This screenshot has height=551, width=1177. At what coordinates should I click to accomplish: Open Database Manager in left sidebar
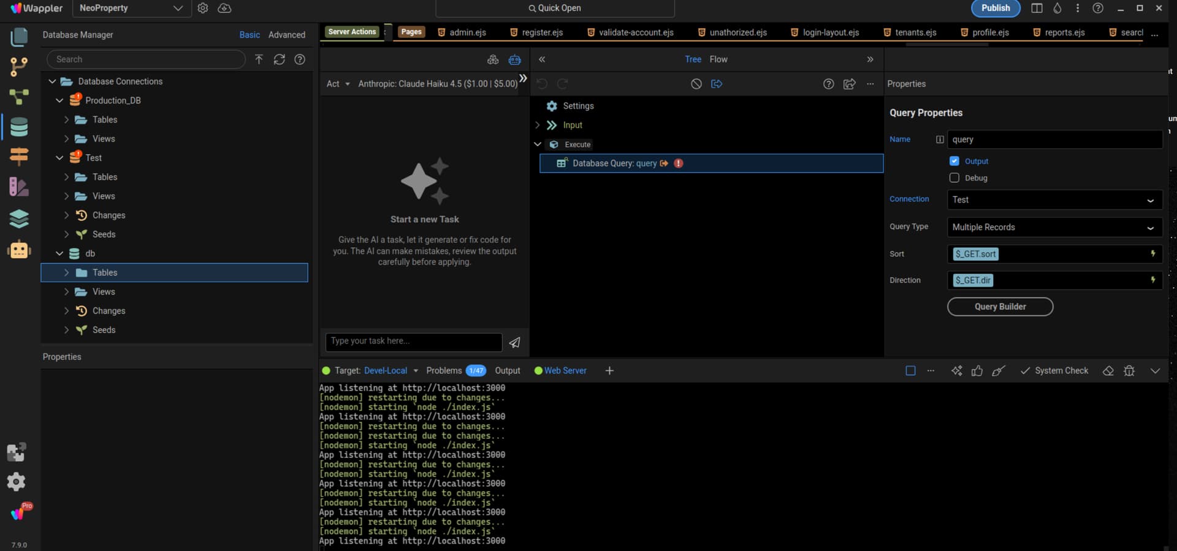tap(19, 127)
